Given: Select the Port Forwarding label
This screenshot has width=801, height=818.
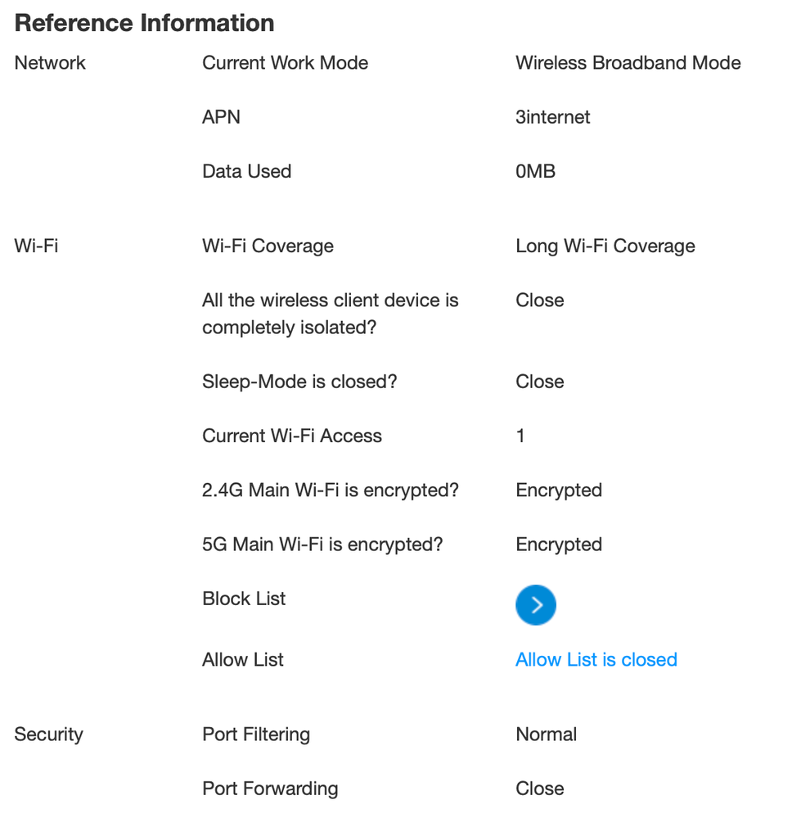Looking at the screenshot, I should tap(269, 789).
